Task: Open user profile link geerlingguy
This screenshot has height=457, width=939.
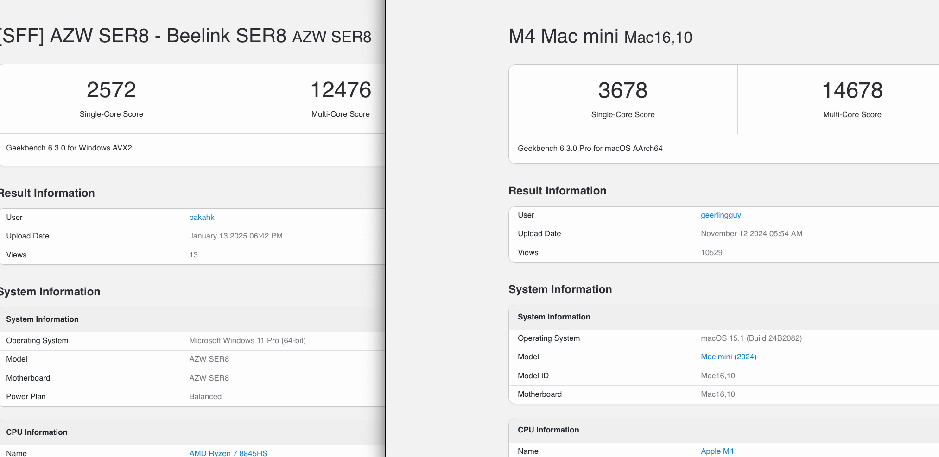Action: coord(721,215)
